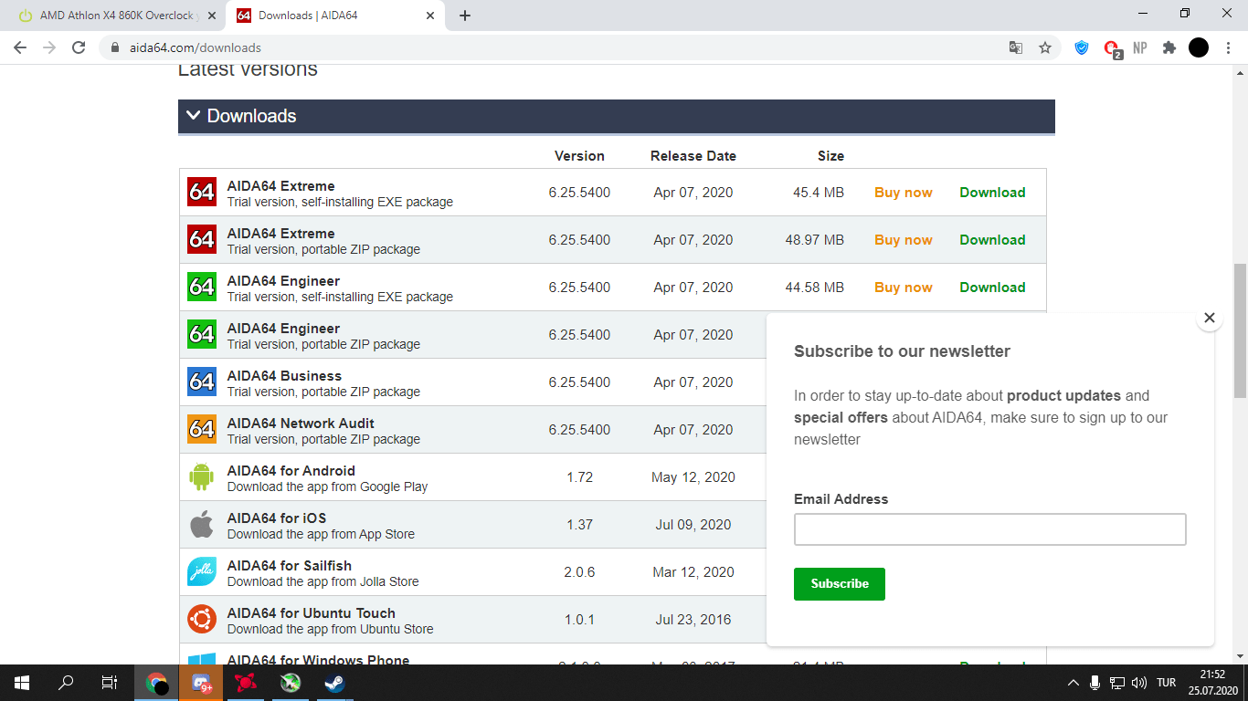Click the Apple logo for AIDA64 iOS
Image resolution: width=1248 pixels, height=701 pixels.
pyautogui.click(x=202, y=524)
